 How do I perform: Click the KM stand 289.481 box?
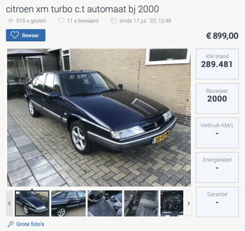coord(217,64)
